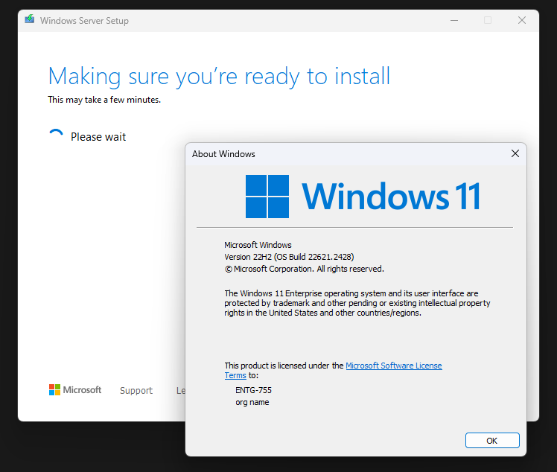
Task: Click the Windows Server Setup title icon
Action: 30,19
